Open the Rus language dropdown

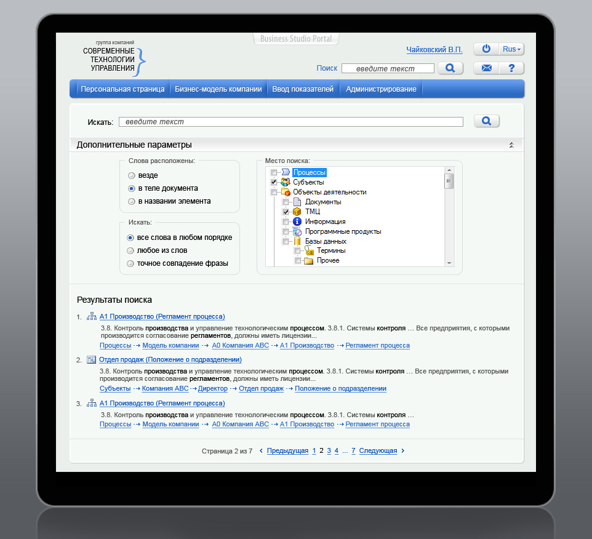point(511,49)
